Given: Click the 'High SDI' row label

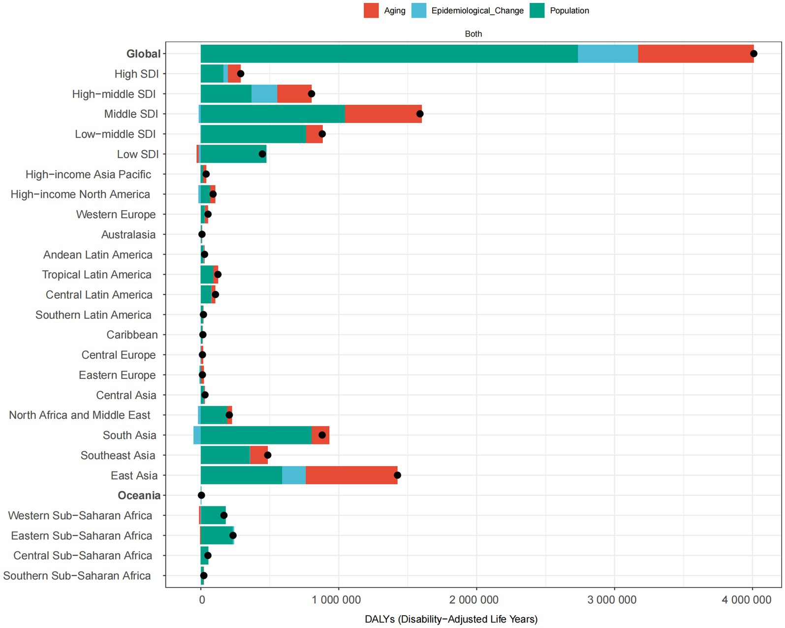Looking at the screenshot, I should pyautogui.click(x=136, y=74).
